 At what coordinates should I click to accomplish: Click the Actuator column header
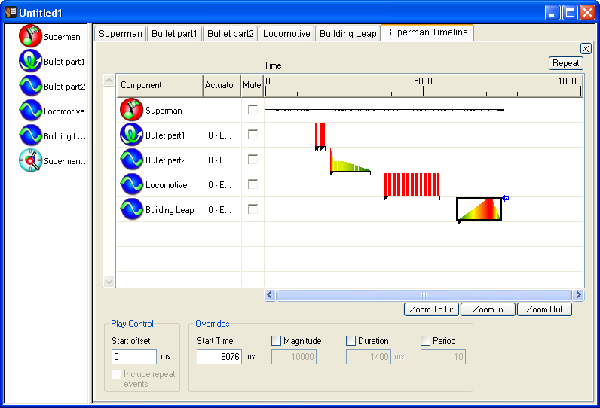pyautogui.click(x=222, y=85)
